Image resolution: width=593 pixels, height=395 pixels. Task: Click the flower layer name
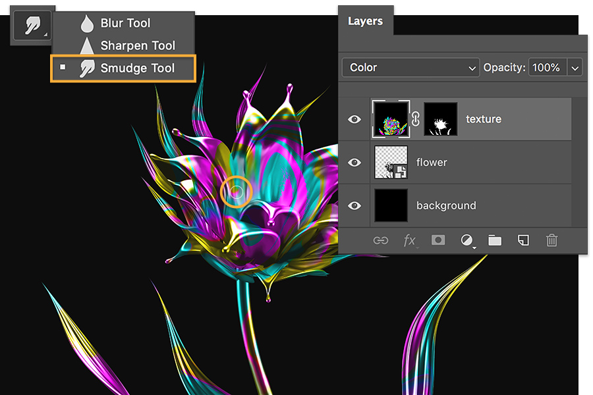coord(432,162)
